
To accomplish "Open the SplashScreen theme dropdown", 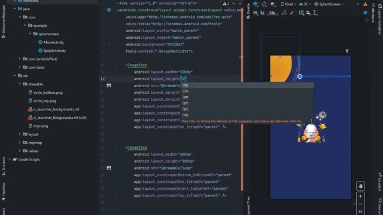I will (x=329, y=4).
